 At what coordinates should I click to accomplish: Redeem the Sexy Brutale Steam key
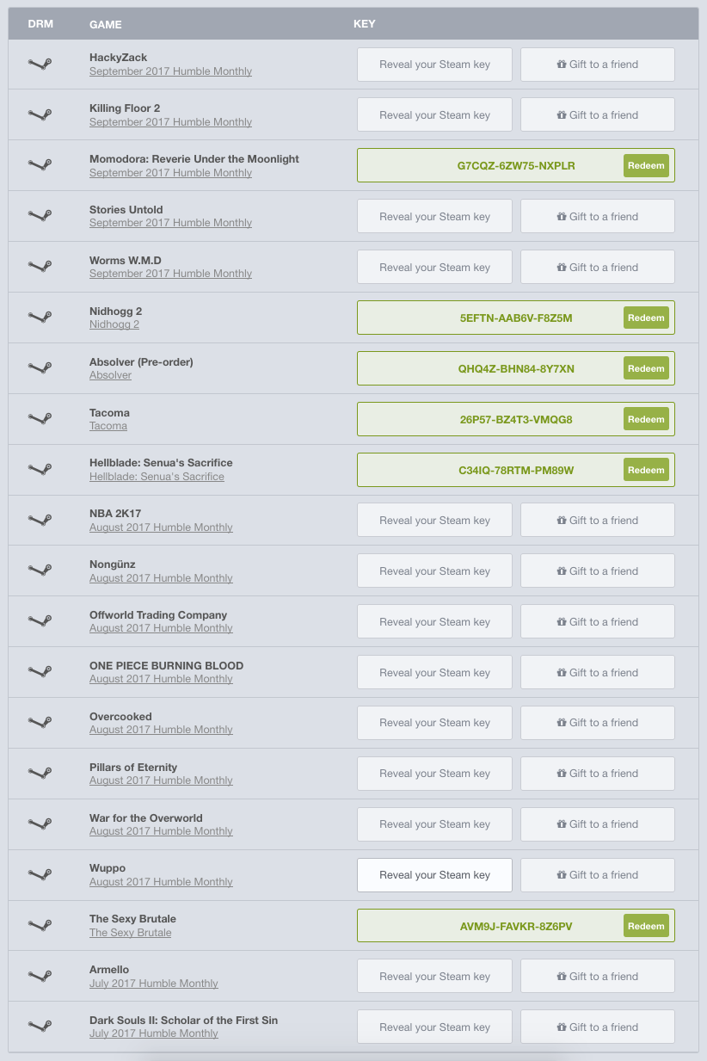point(646,926)
